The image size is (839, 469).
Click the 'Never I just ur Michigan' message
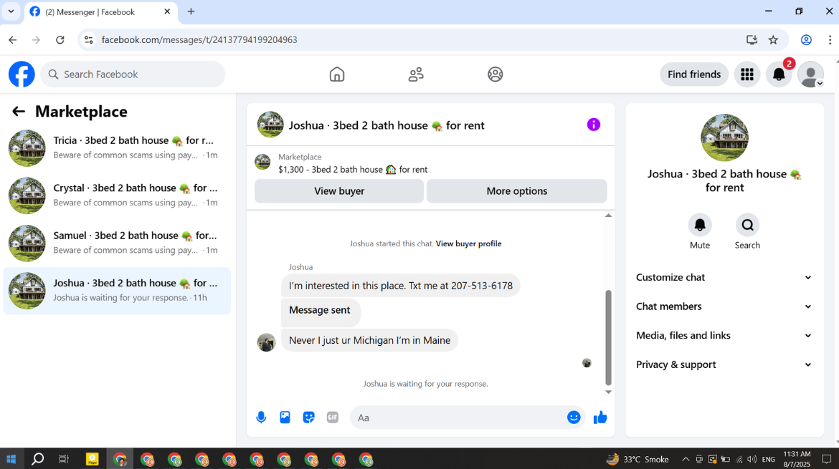pyautogui.click(x=369, y=340)
